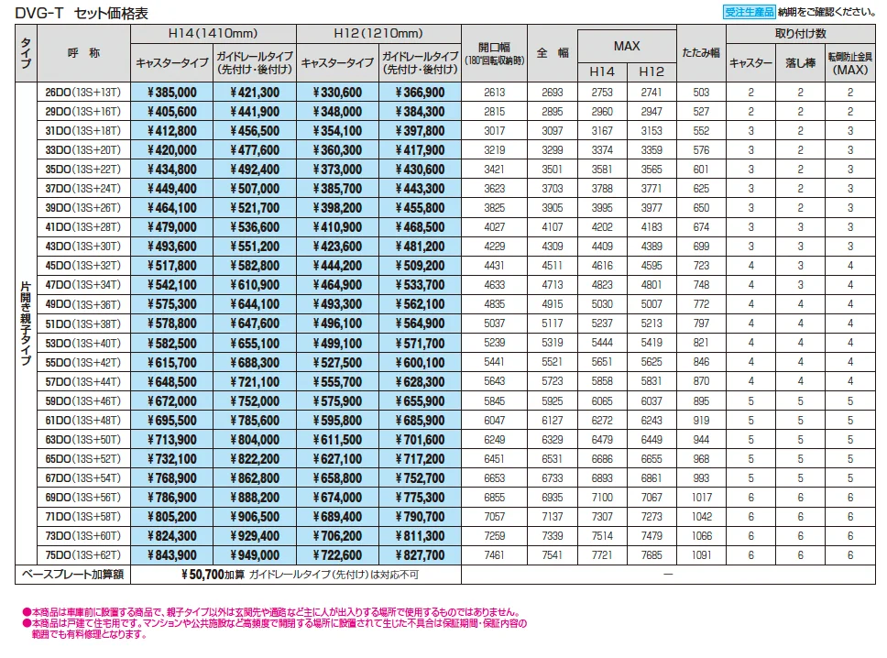Click price ¥615,700
The height and width of the screenshot is (658, 887).
(x=172, y=362)
